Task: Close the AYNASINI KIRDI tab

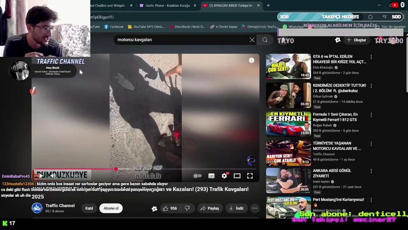Action: (259, 5)
